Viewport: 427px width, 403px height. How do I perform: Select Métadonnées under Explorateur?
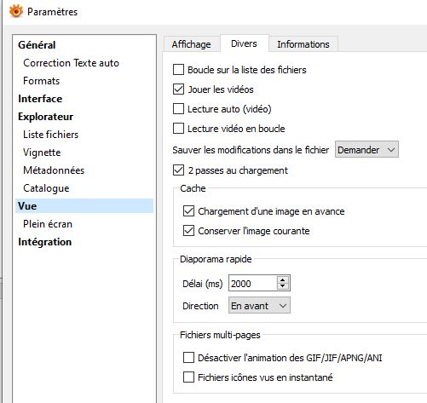coord(54,170)
